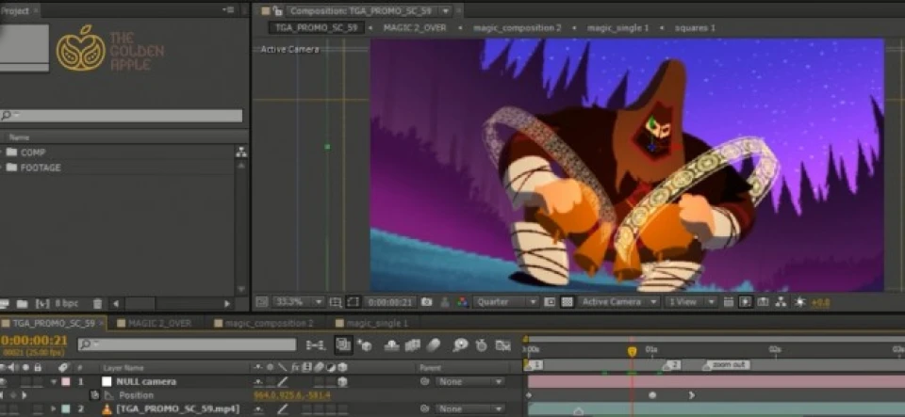Click NULL camera pink label color swatch

click(x=65, y=381)
